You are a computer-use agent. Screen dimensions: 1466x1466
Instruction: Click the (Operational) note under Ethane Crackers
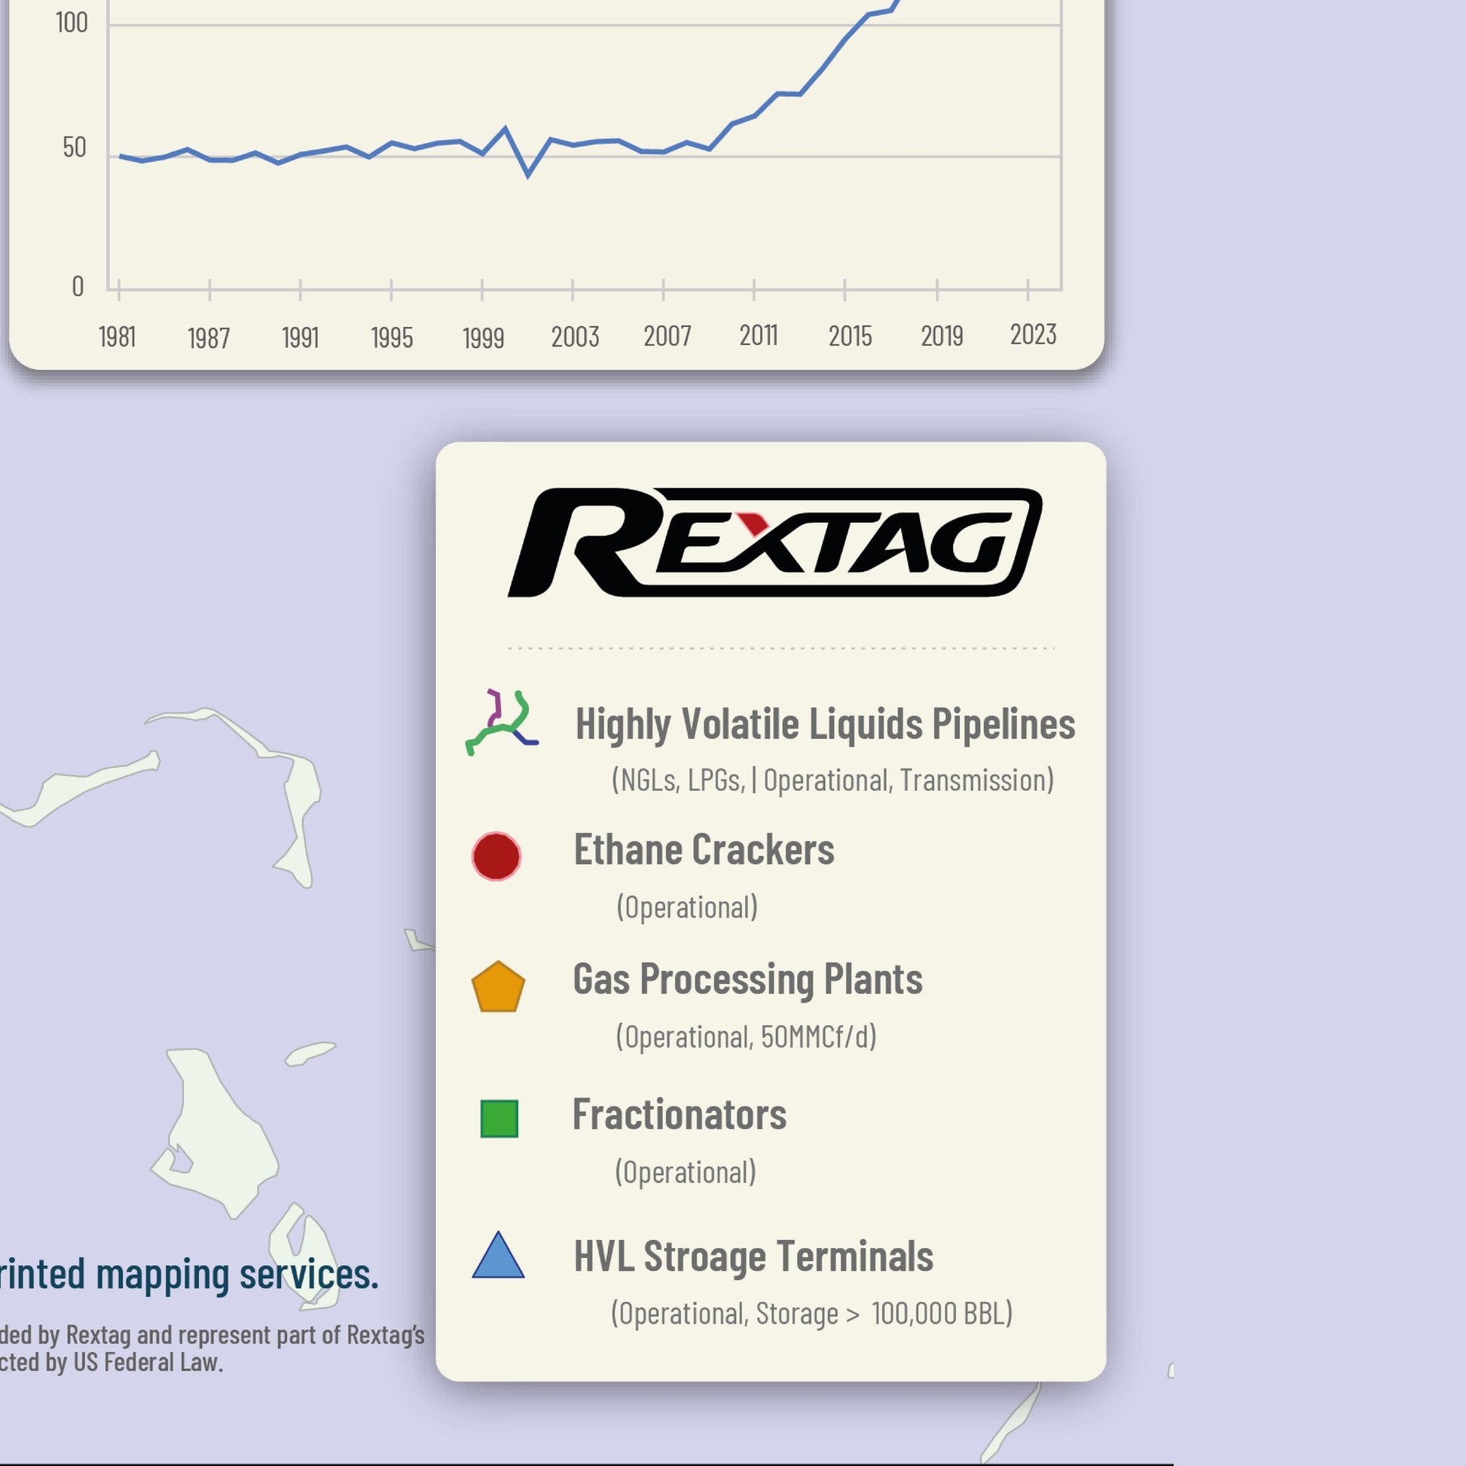[x=687, y=907]
